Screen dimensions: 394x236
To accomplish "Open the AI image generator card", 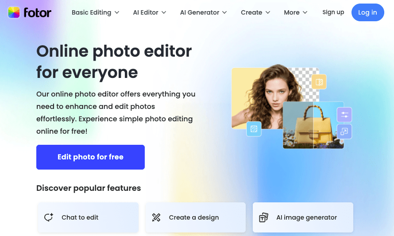I will click(303, 217).
